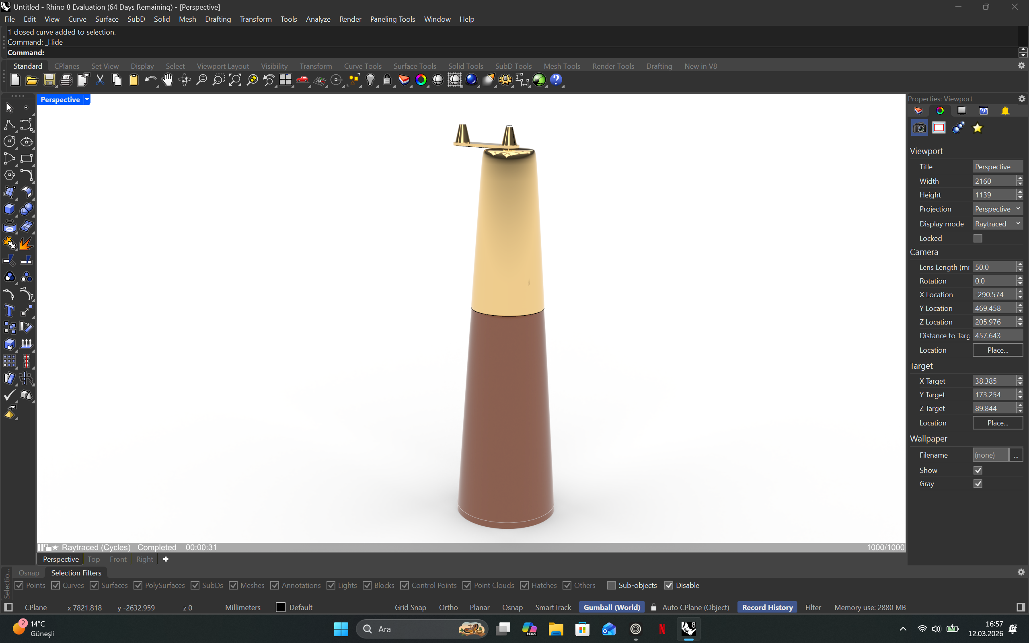Click the Camera Location Place button

tap(997, 350)
